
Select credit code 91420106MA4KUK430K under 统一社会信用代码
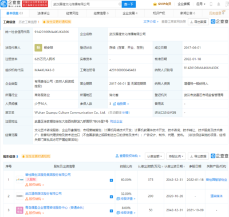(x=52, y=32)
